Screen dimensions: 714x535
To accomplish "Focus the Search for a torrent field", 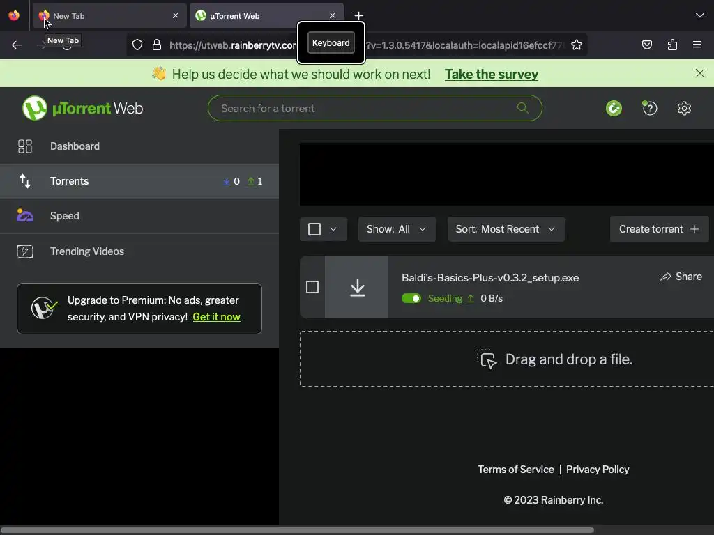I will 374,108.
